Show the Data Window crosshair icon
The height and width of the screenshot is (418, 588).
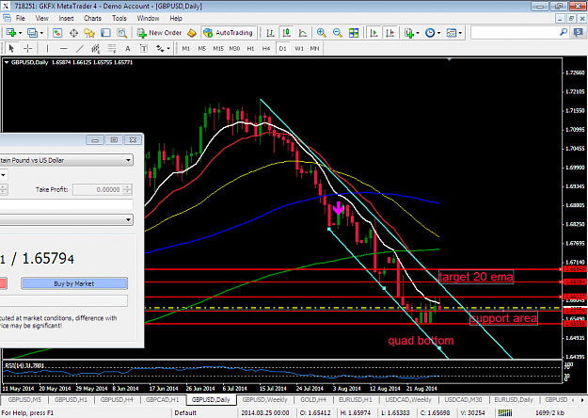(x=73, y=33)
